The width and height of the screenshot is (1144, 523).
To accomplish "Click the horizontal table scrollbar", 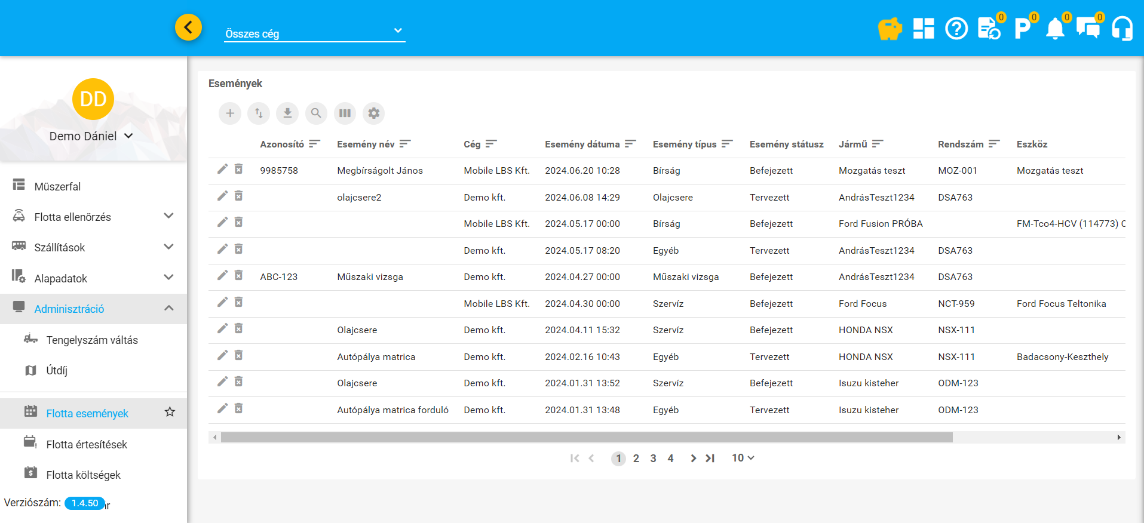I will pyautogui.click(x=586, y=438).
